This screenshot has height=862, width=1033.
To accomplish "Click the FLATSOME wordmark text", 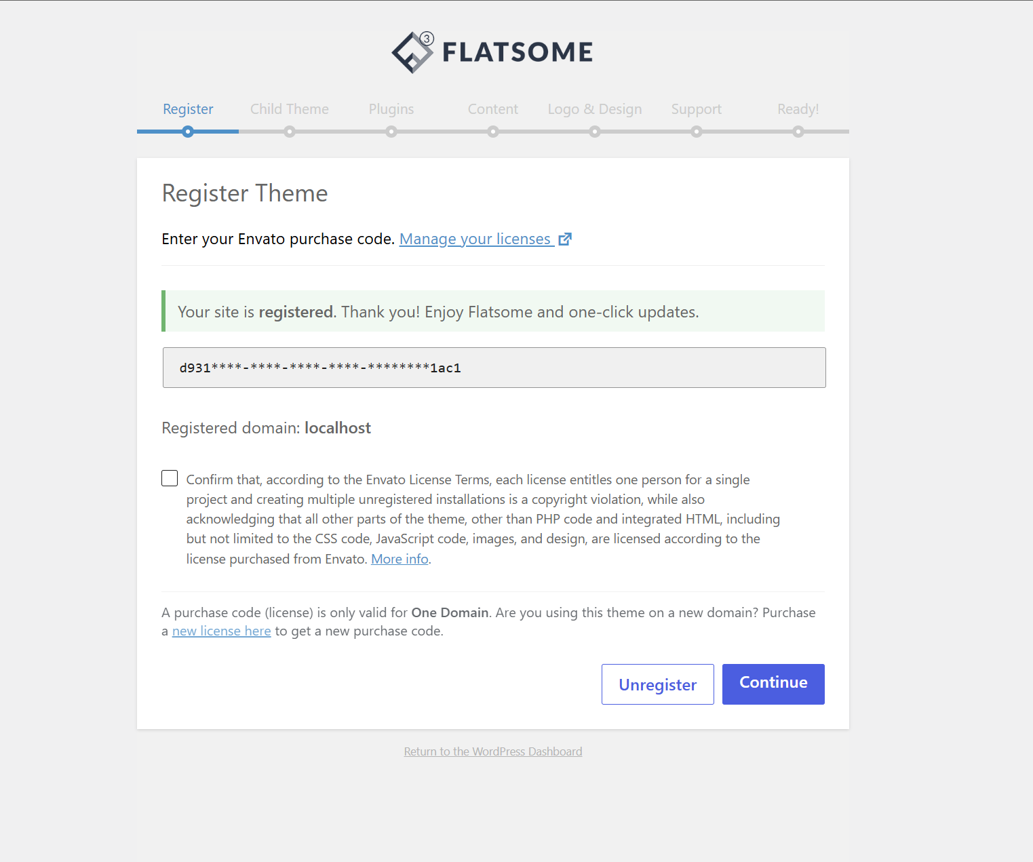I will click(x=518, y=52).
